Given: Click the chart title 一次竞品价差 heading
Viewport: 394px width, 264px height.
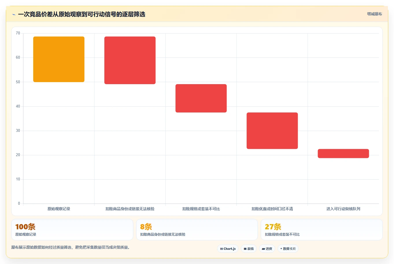Looking at the screenshot, I should pos(82,14).
